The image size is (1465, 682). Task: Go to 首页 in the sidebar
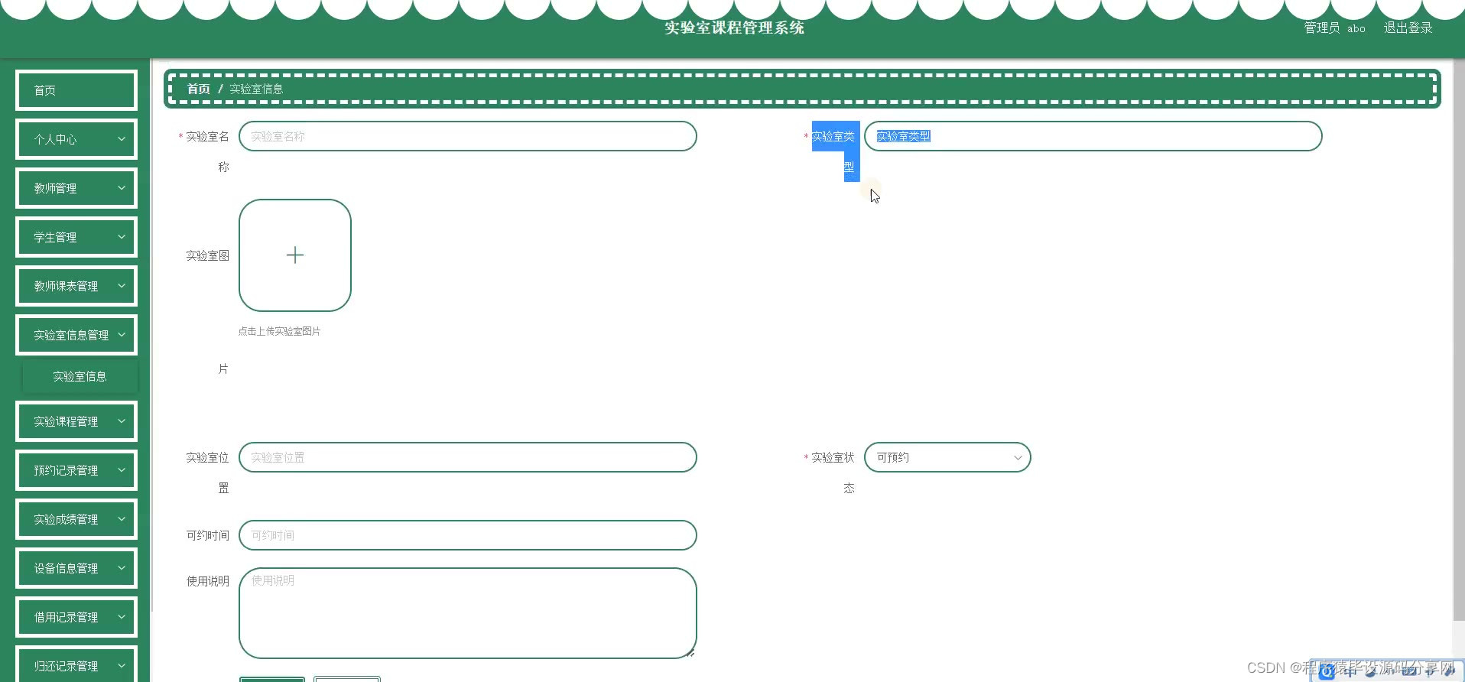pyautogui.click(x=76, y=90)
